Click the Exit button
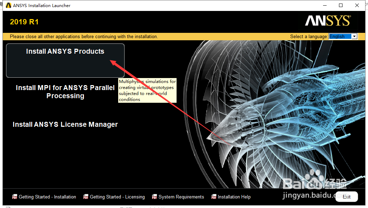This screenshot has height=208, width=368. tap(347, 197)
